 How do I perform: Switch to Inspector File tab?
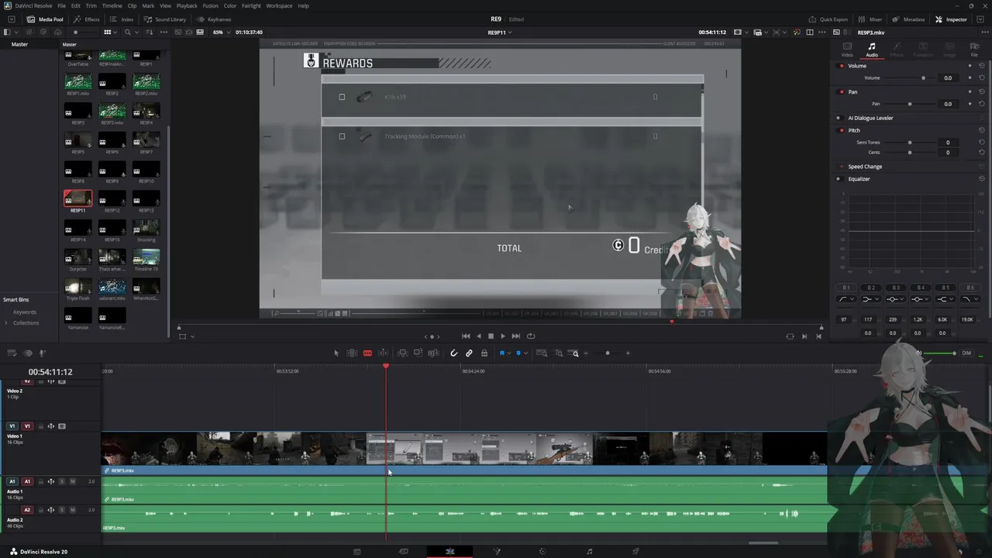(974, 50)
